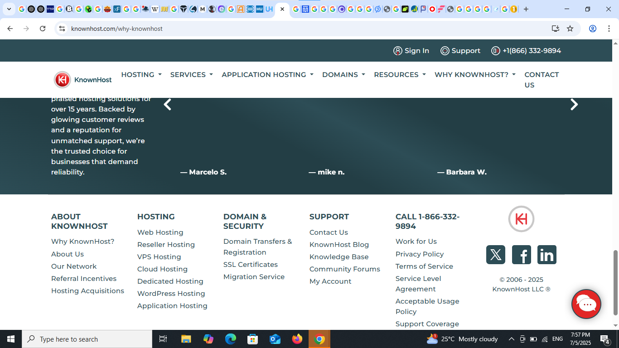Click the Windows Start button
Image resolution: width=619 pixels, height=348 pixels.
click(11, 339)
